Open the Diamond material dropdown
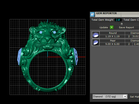The image size is (139, 104). tap(125, 96)
